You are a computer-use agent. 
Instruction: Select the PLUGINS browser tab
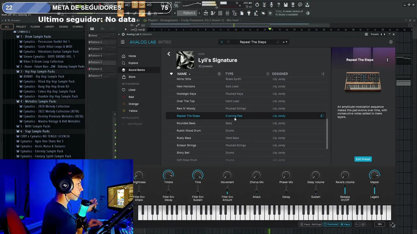click(x=35, y=27)
